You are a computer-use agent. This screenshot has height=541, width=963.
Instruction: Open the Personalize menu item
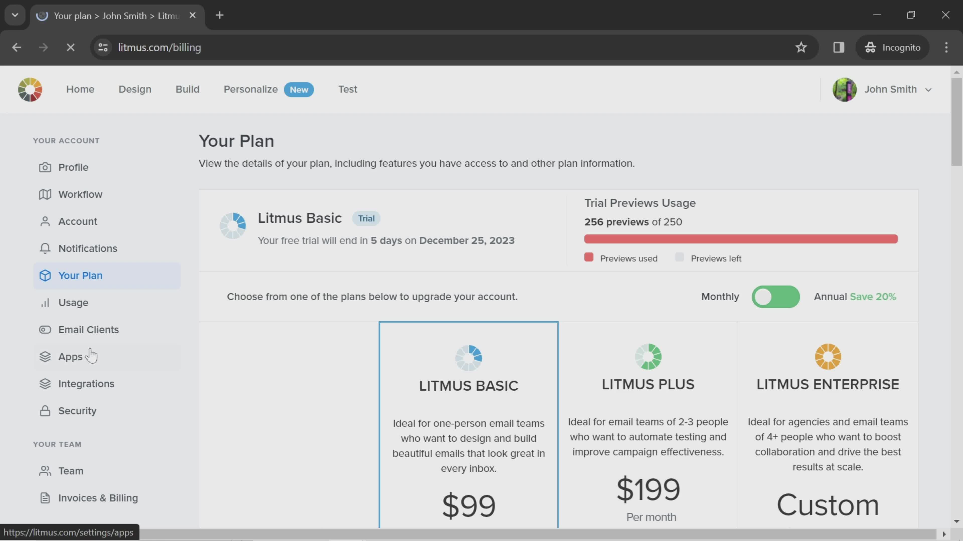(251, 89)
